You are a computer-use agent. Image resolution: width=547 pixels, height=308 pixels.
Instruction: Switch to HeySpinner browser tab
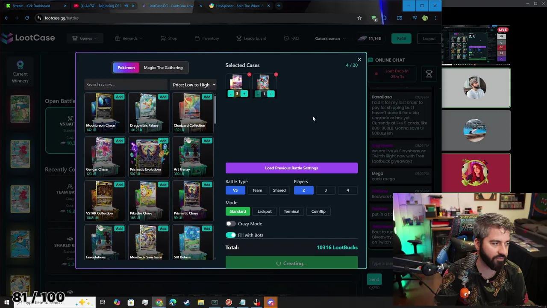(239, 6)
